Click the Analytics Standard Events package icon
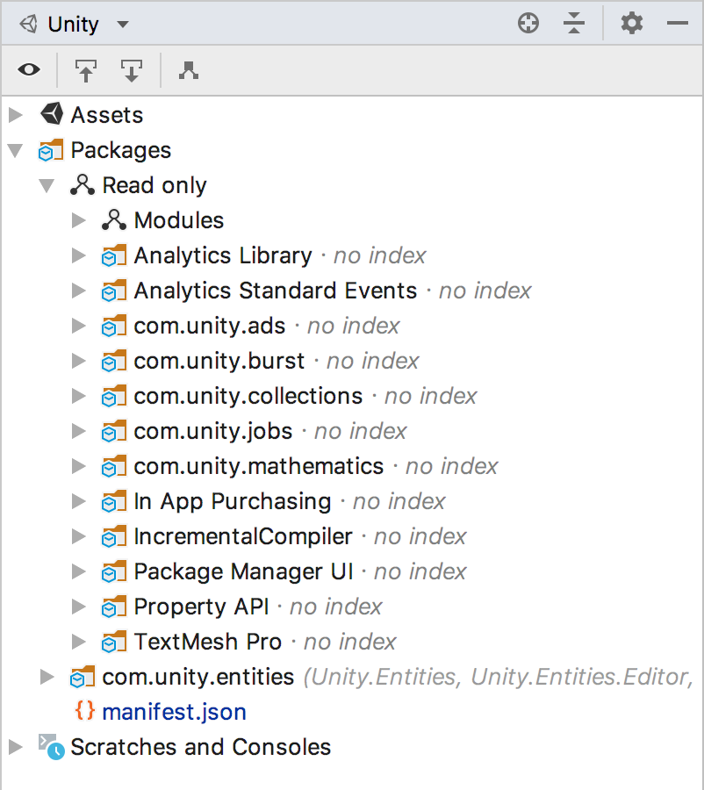The width and height of the screenshot is (704, 790). 114,291
